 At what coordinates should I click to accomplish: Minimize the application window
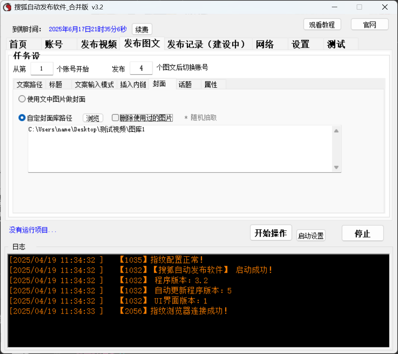(x=335, y=7)
